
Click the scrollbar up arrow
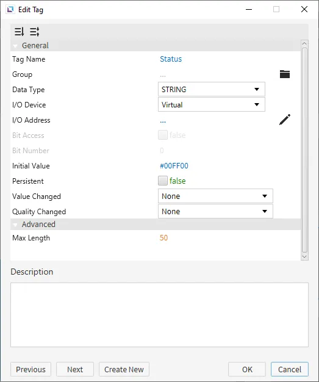click(304, 44)
